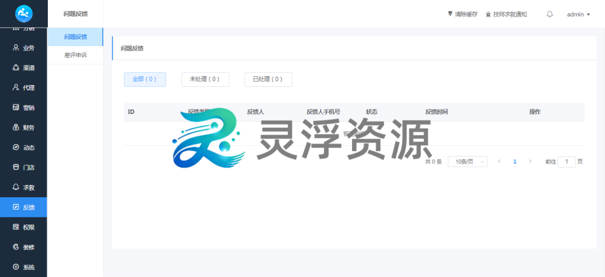Select the 反馈 sidebar section
Image resolution: width=605 pixels, height=277 pixels.
click(24, 207)
